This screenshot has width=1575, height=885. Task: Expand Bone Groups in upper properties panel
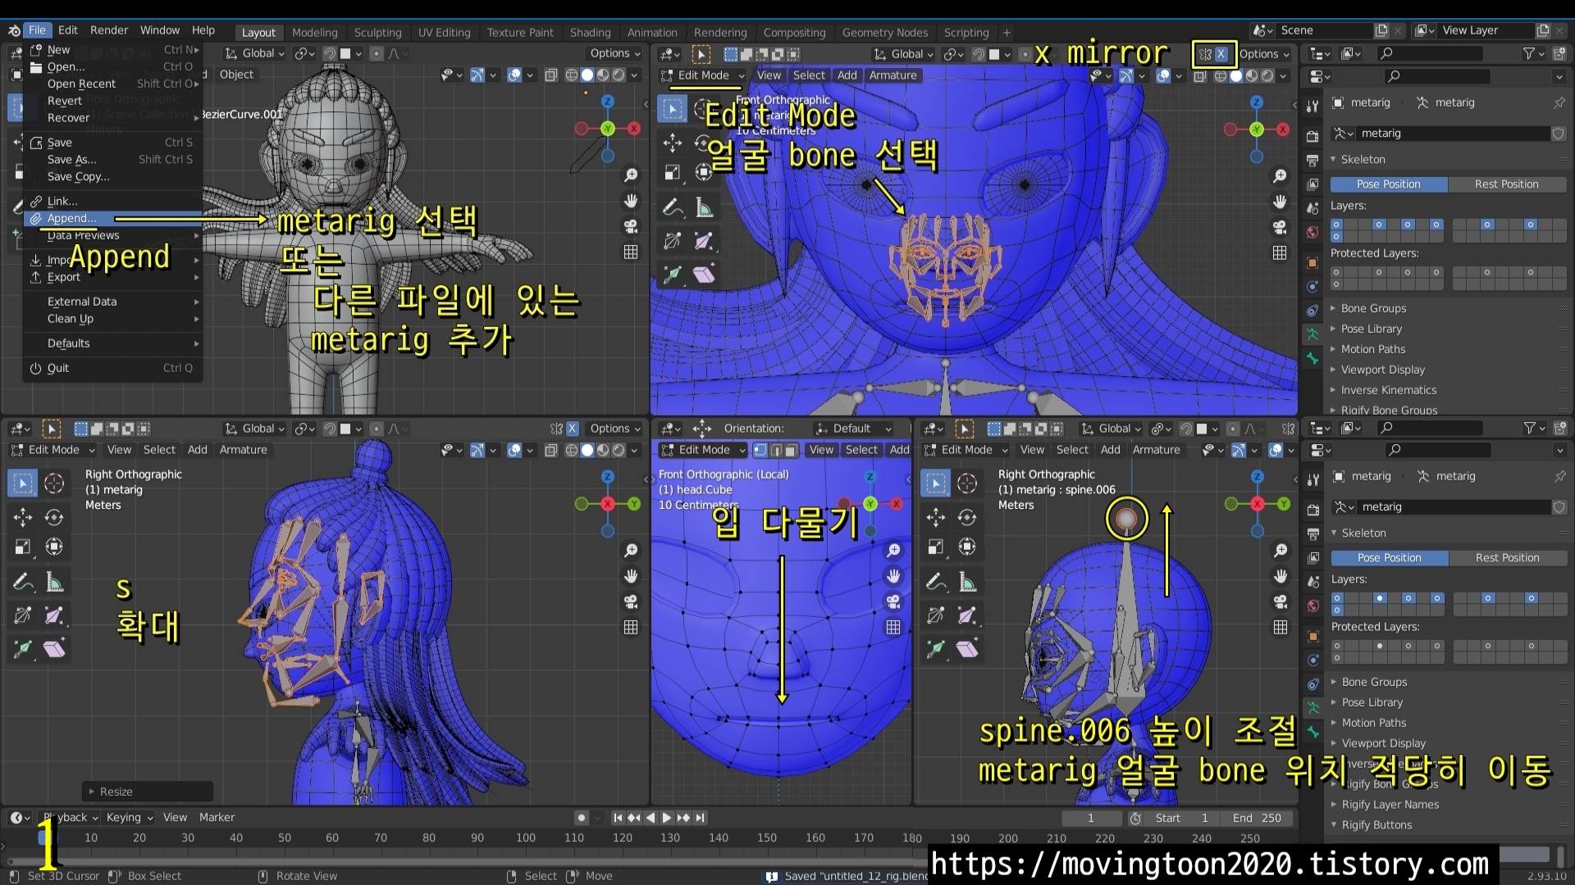[1373, 308]
